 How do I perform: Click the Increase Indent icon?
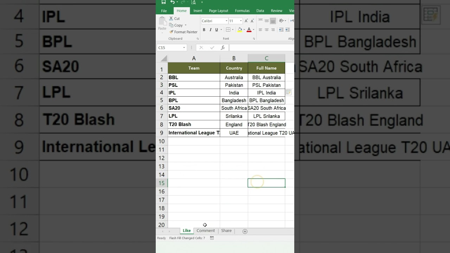point(288,30)
